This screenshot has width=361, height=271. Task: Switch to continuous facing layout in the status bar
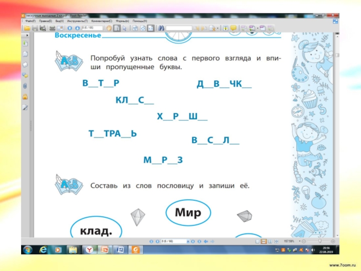tap(277, 242)
